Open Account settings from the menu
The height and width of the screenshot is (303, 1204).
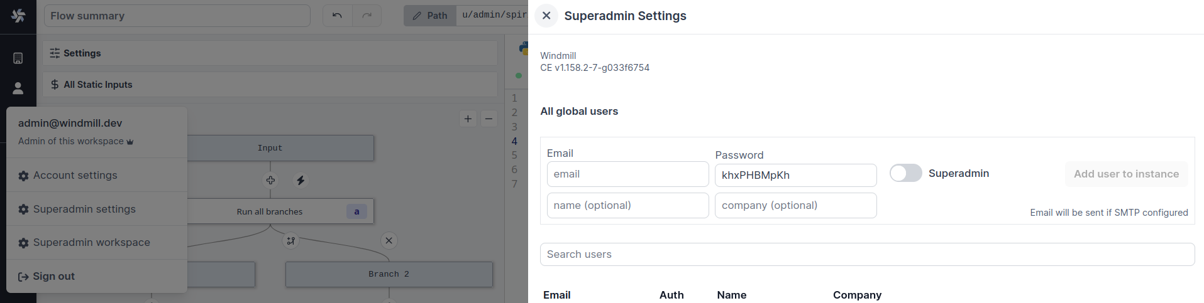click(75, 176)
